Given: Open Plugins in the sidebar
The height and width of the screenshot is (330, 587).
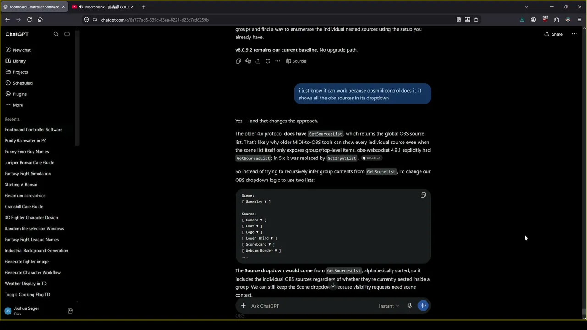Looking at the screenshot, I should click(20, 94).
